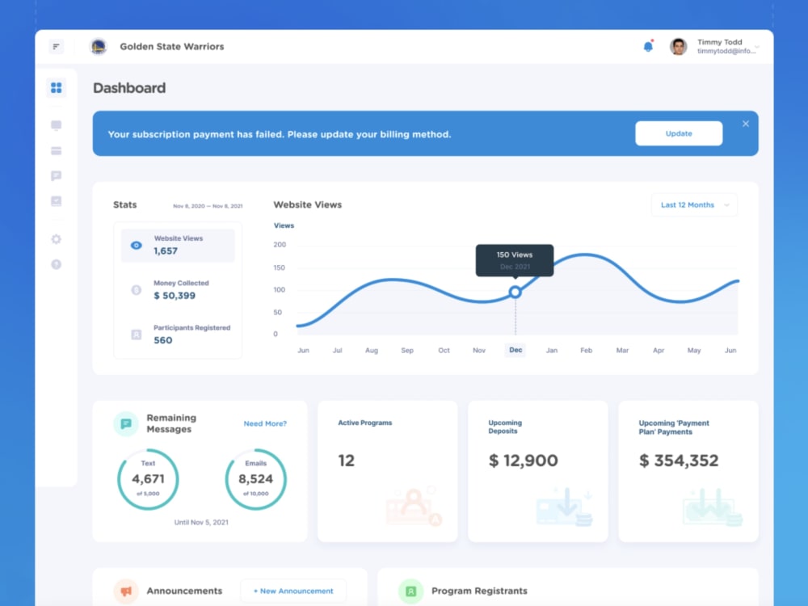Click the Need More? link
The width and height of the screenshot is (808, 606).
click(x=265, y=423)
